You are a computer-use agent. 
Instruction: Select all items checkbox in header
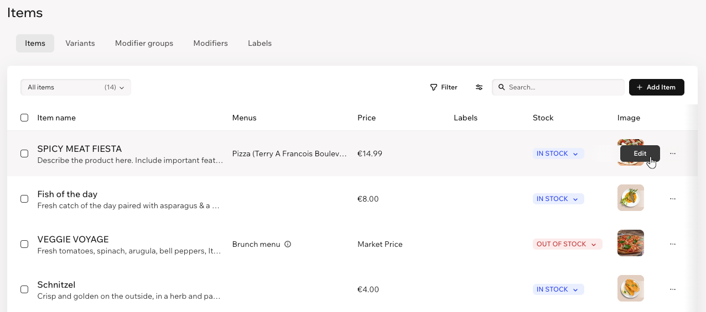point(24,118)
